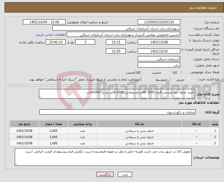This screenshot has width=224, height=182.
Task: Click the resize handle of description textarea
Action: [x=41, y=97]
